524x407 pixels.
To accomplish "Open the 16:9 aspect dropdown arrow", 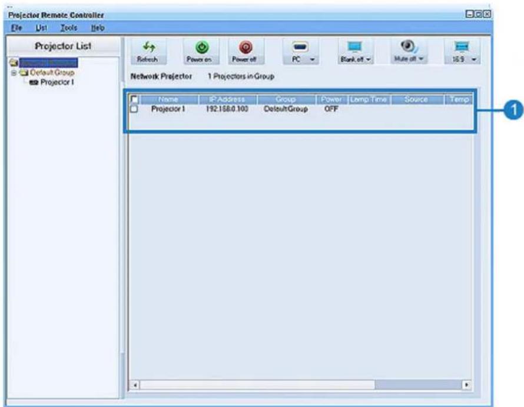I will pyautogui.click(x=474, y=60).
